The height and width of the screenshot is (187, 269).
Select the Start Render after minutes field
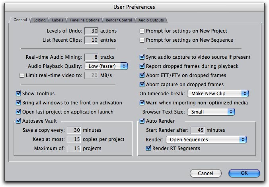point(198,130)
